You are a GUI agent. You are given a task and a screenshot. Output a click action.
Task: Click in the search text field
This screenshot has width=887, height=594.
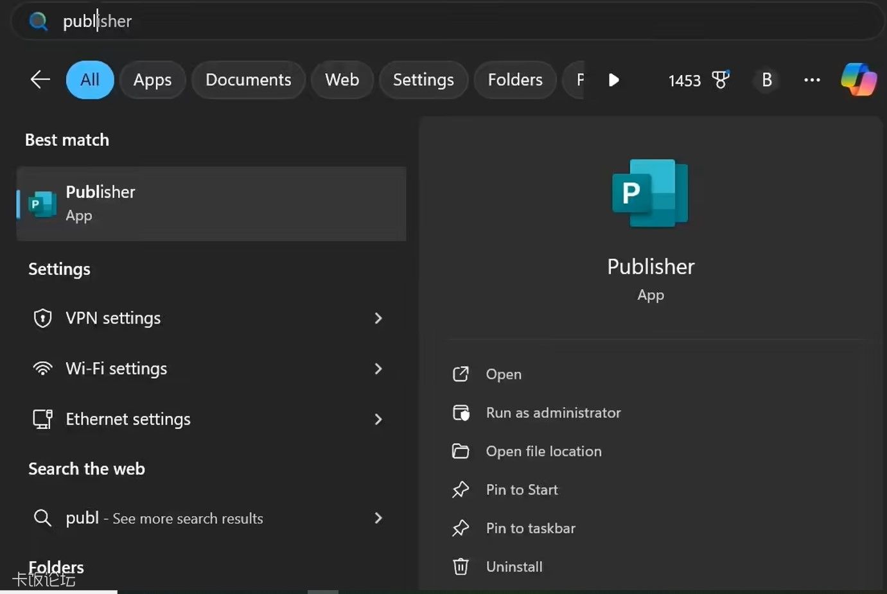pyautogui.click(x=450, y=21)
